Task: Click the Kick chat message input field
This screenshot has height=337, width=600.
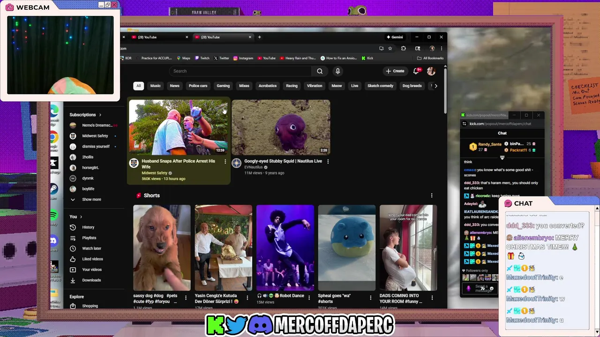Action: (480, 288)
